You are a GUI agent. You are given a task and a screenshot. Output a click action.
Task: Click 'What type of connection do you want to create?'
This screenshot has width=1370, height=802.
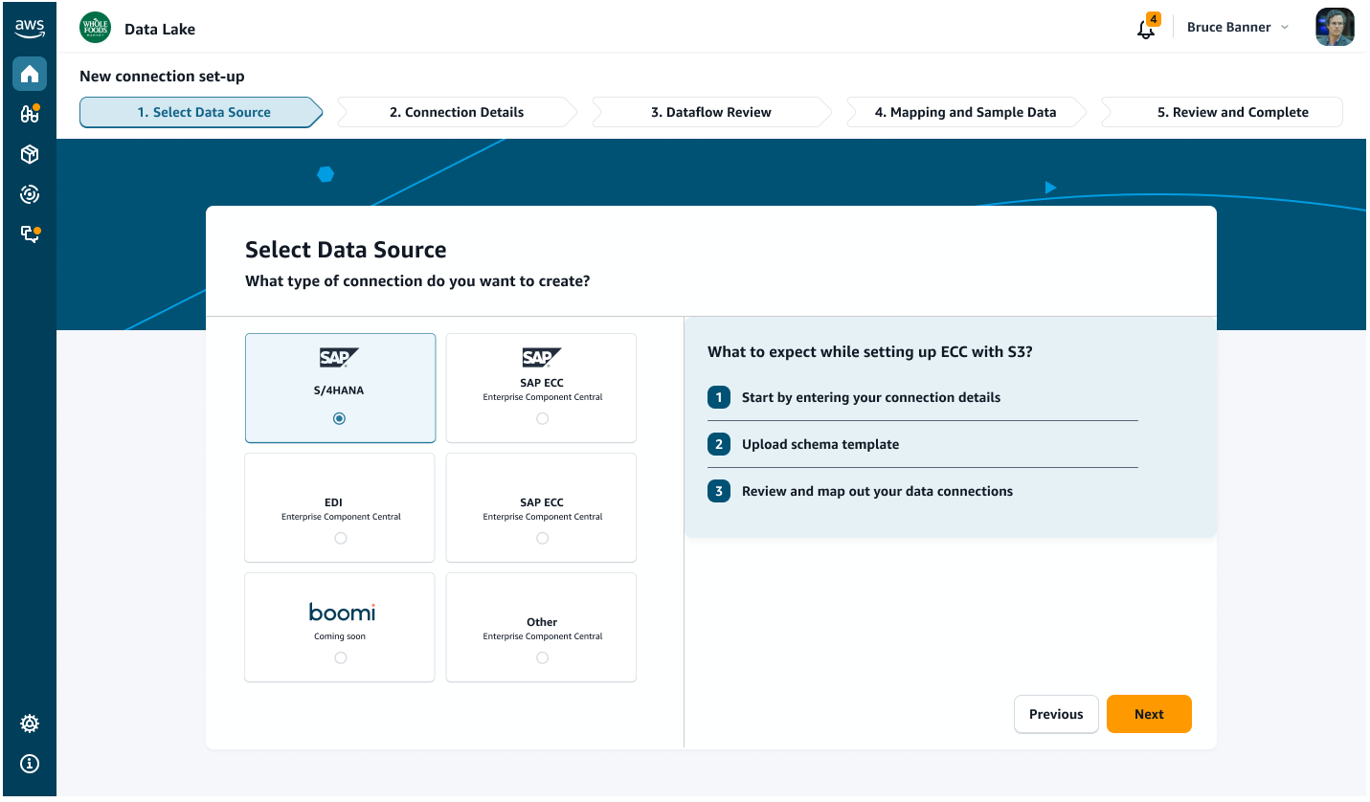click(417, 281)
